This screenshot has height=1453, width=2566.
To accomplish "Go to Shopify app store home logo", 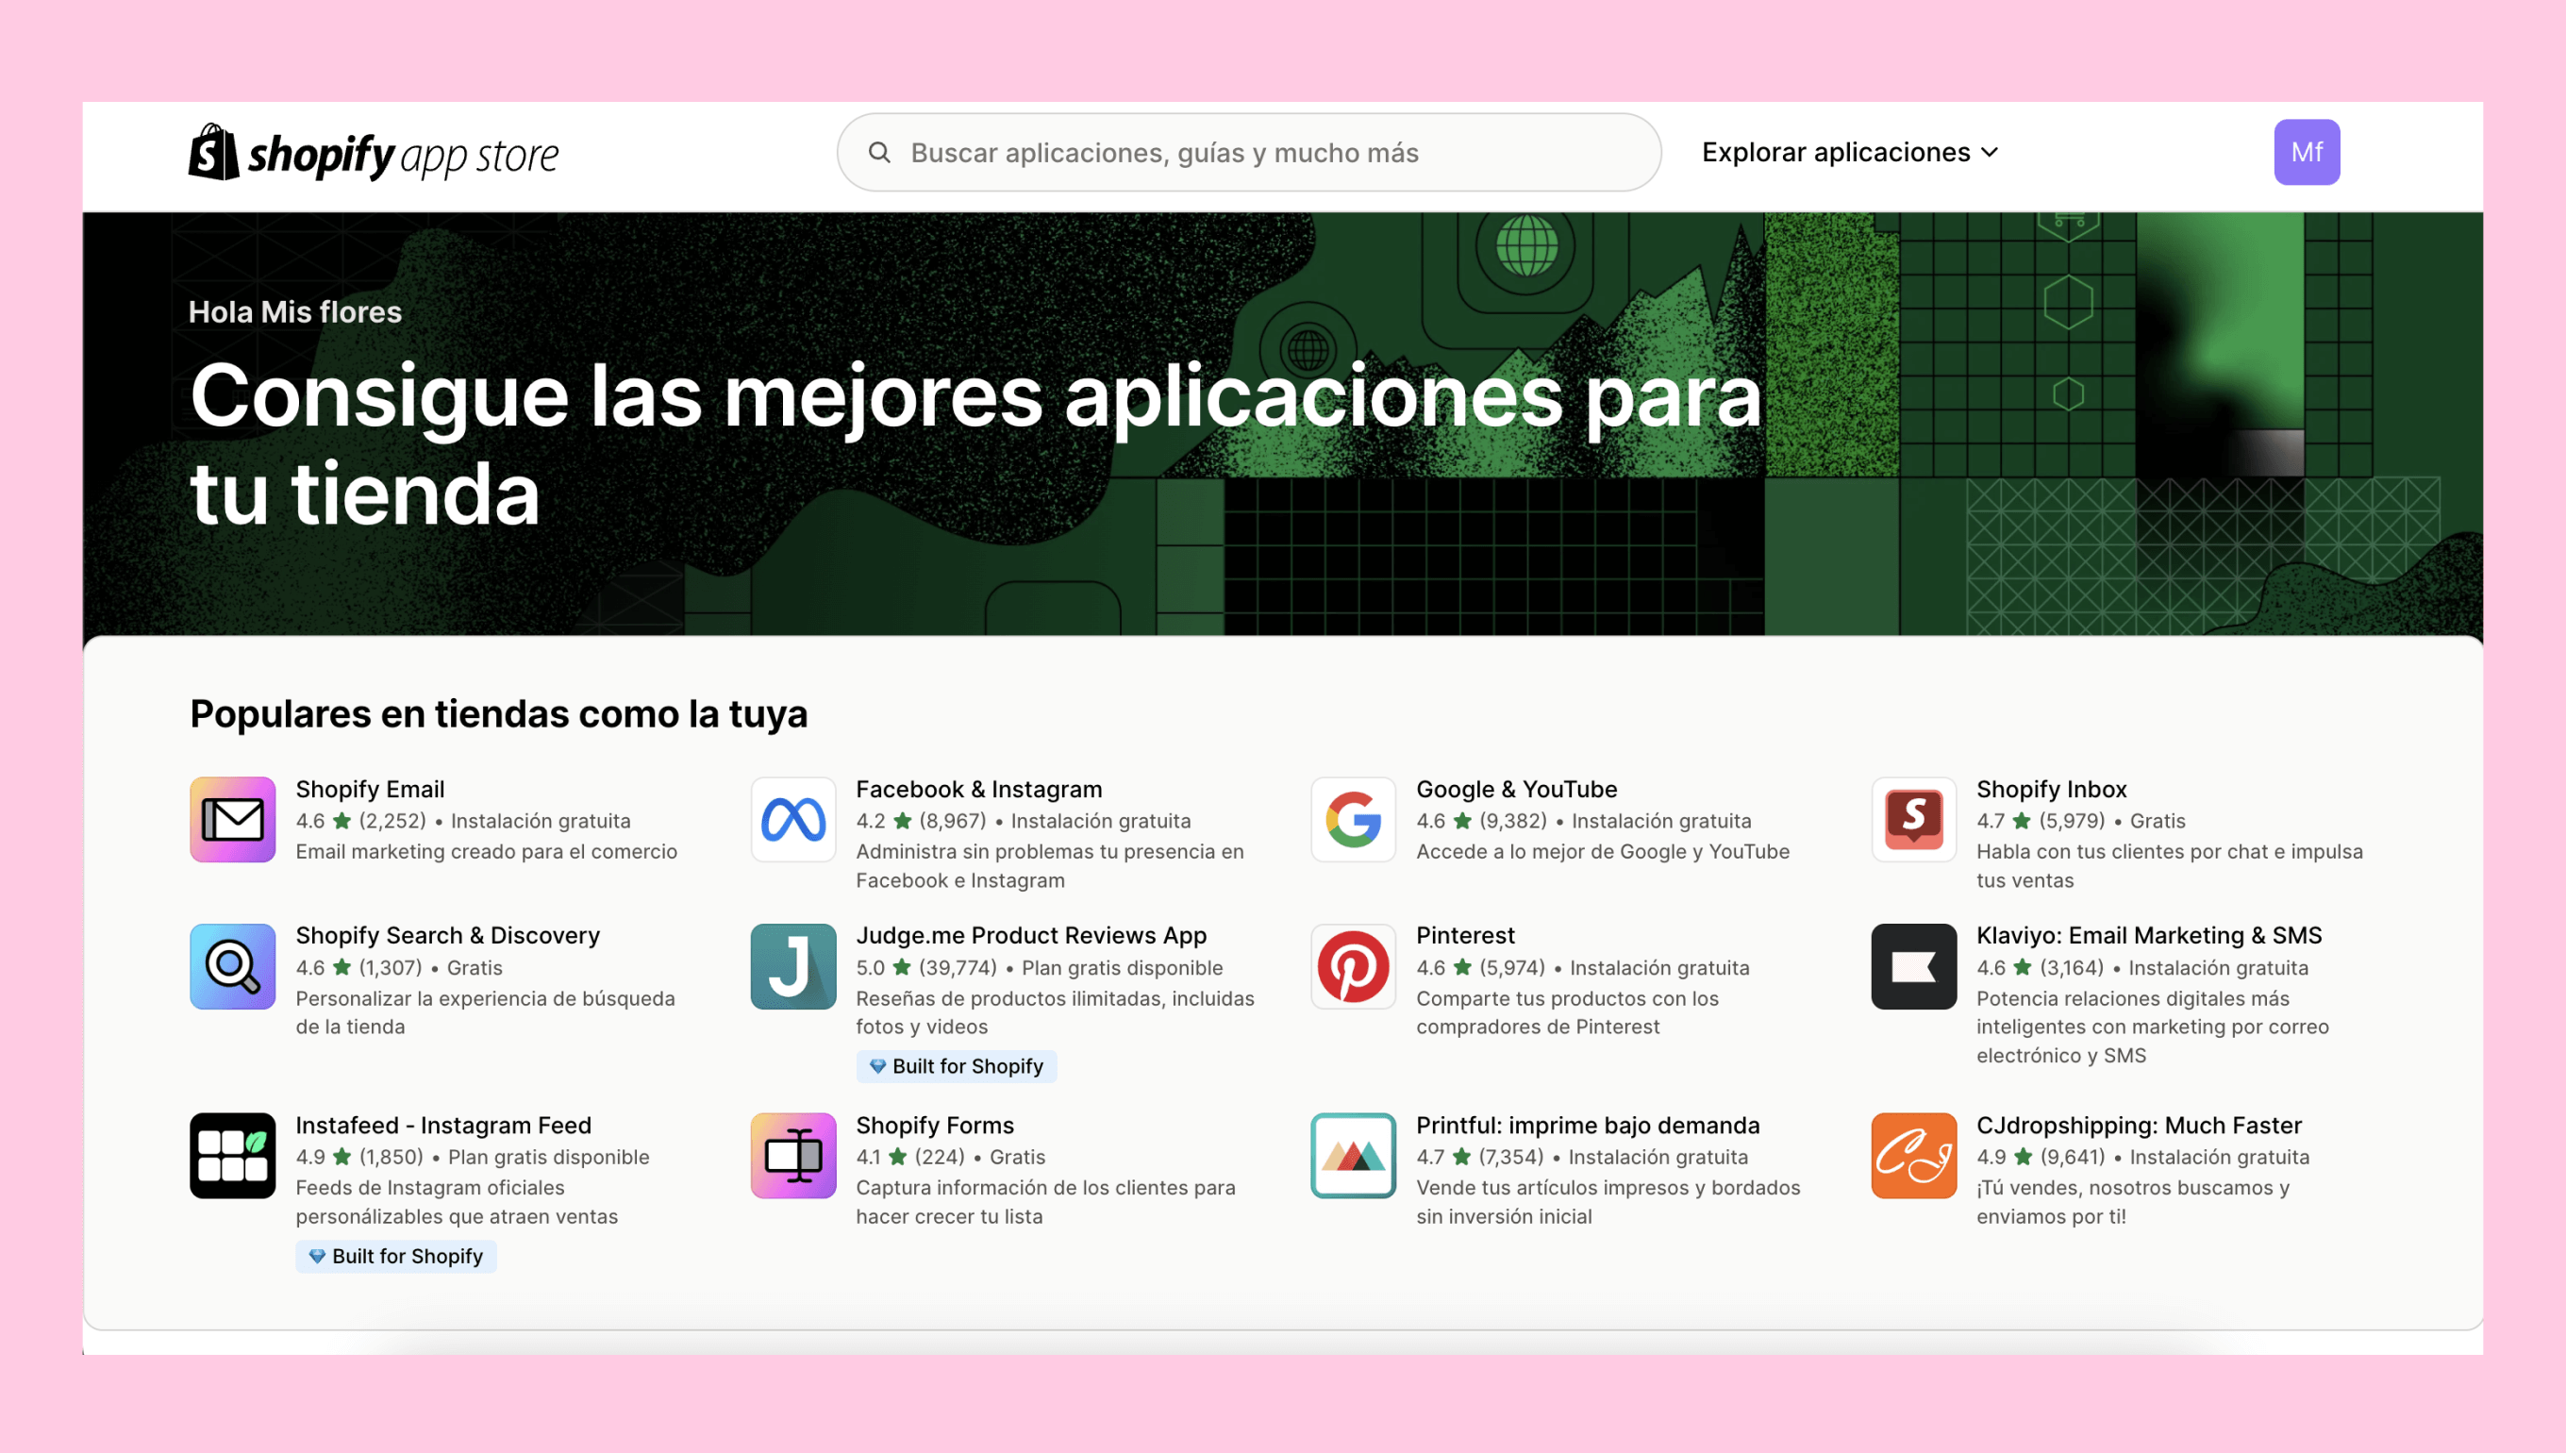I will click(374, 153).
